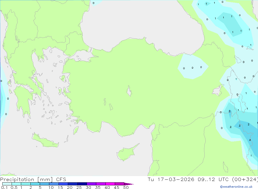The height and width of the screenshot is (189, 258).
Task: Click the '30' legend scale label
Action: (88, 187)
